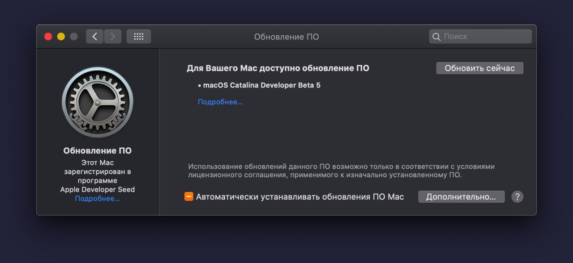This screenshot has height=263, width=573.
Task: Click the Apple Developer Seed text
Action: click(98, 189)
